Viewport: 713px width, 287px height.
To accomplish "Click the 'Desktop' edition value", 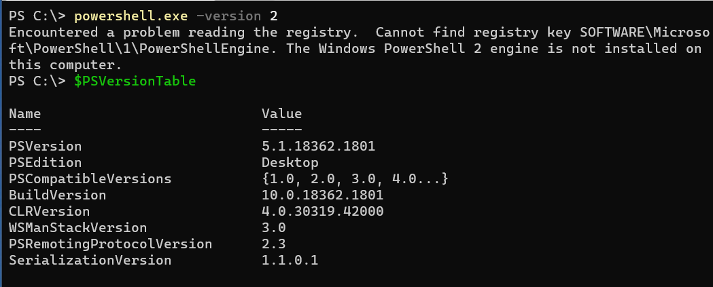I will click(x=290, y=163).
